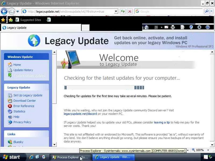Viewport: 215px width, 161px height.
Task: Click the Home house icon in sidebar
Action: click(x=10, y=65)
